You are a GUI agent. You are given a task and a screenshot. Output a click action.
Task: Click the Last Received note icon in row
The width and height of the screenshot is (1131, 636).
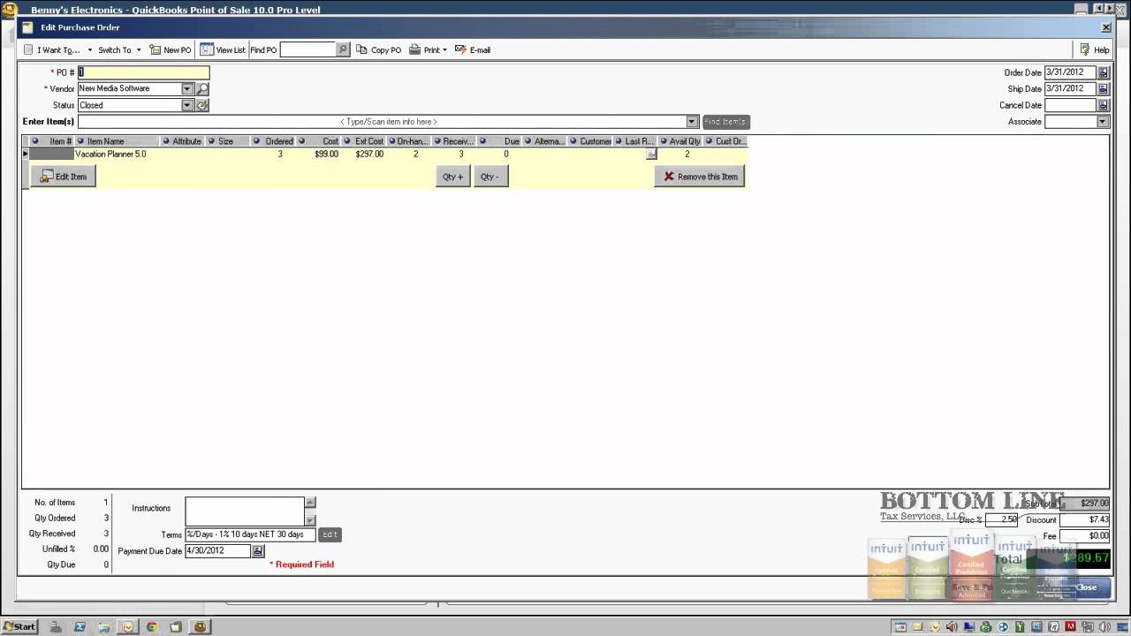[650, 154]
